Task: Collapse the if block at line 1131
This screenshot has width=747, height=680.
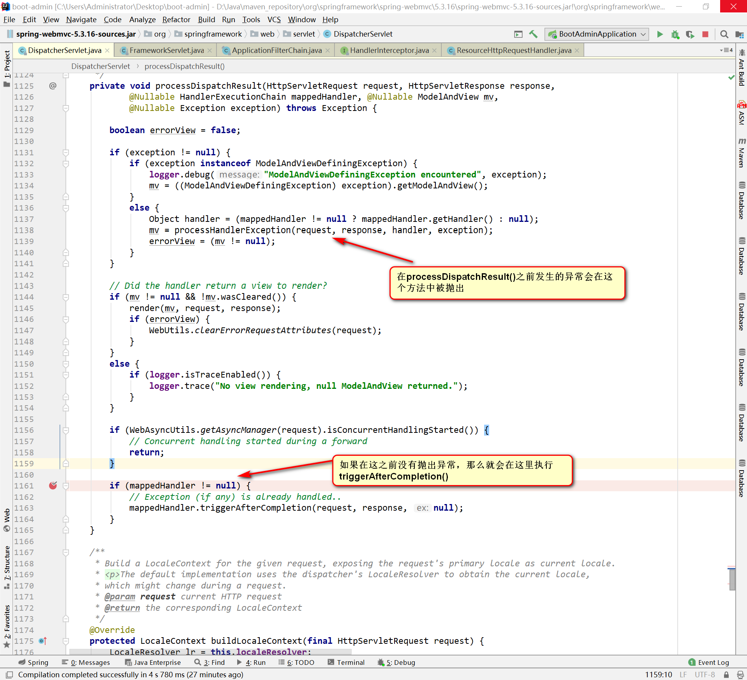Action: (66, 153)
